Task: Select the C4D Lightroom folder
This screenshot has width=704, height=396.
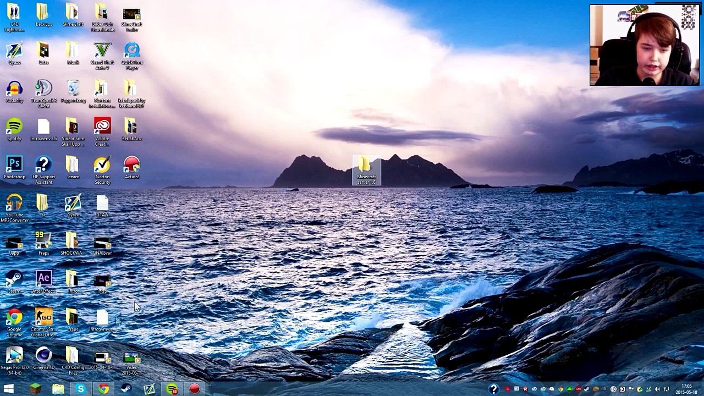Action: (14, 18)
